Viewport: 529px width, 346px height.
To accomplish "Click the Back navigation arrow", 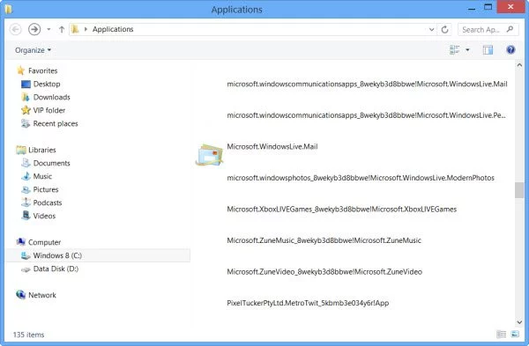I will (15, 29).
